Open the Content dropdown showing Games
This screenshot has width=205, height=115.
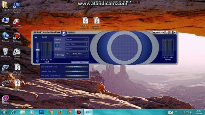77,39
